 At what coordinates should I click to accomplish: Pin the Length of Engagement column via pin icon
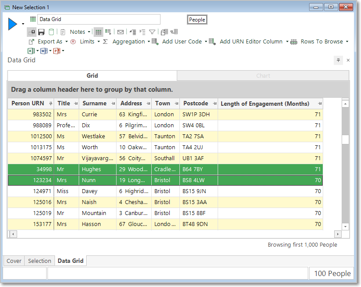[320, 104]
